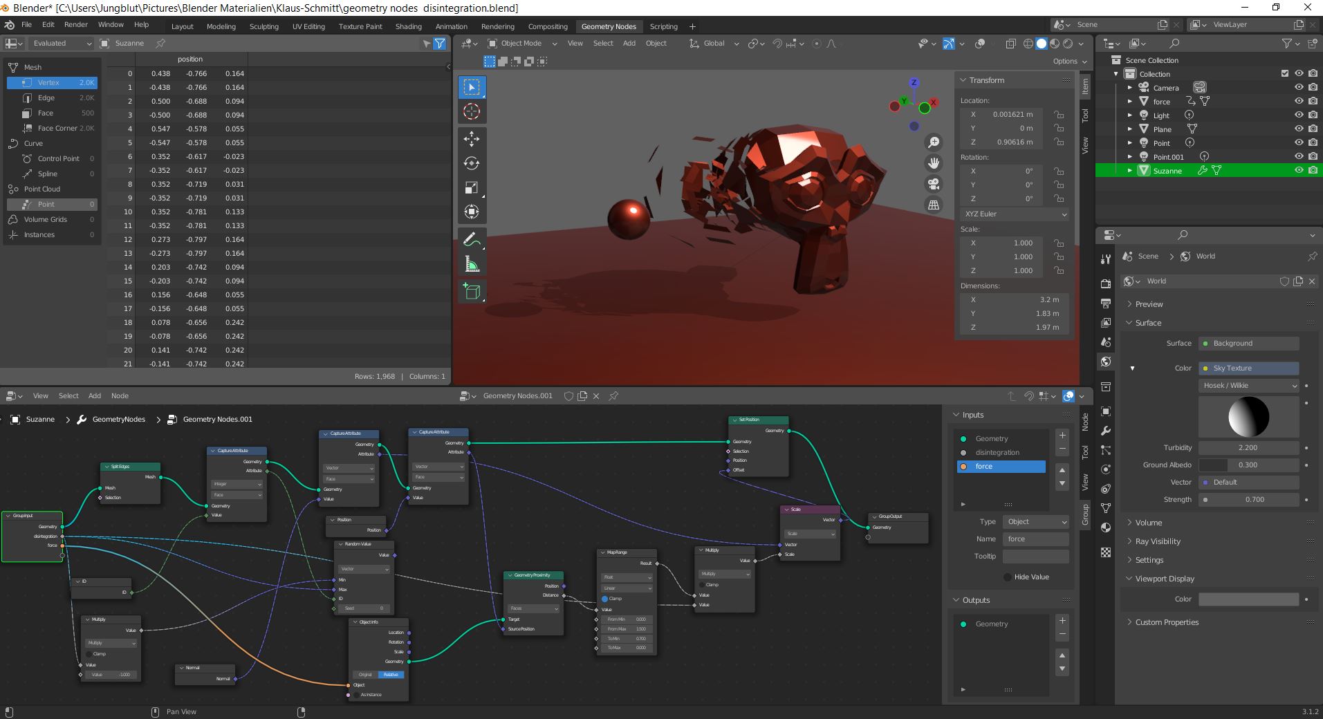Activate the Annotate tool

click(x=472, y=240)
